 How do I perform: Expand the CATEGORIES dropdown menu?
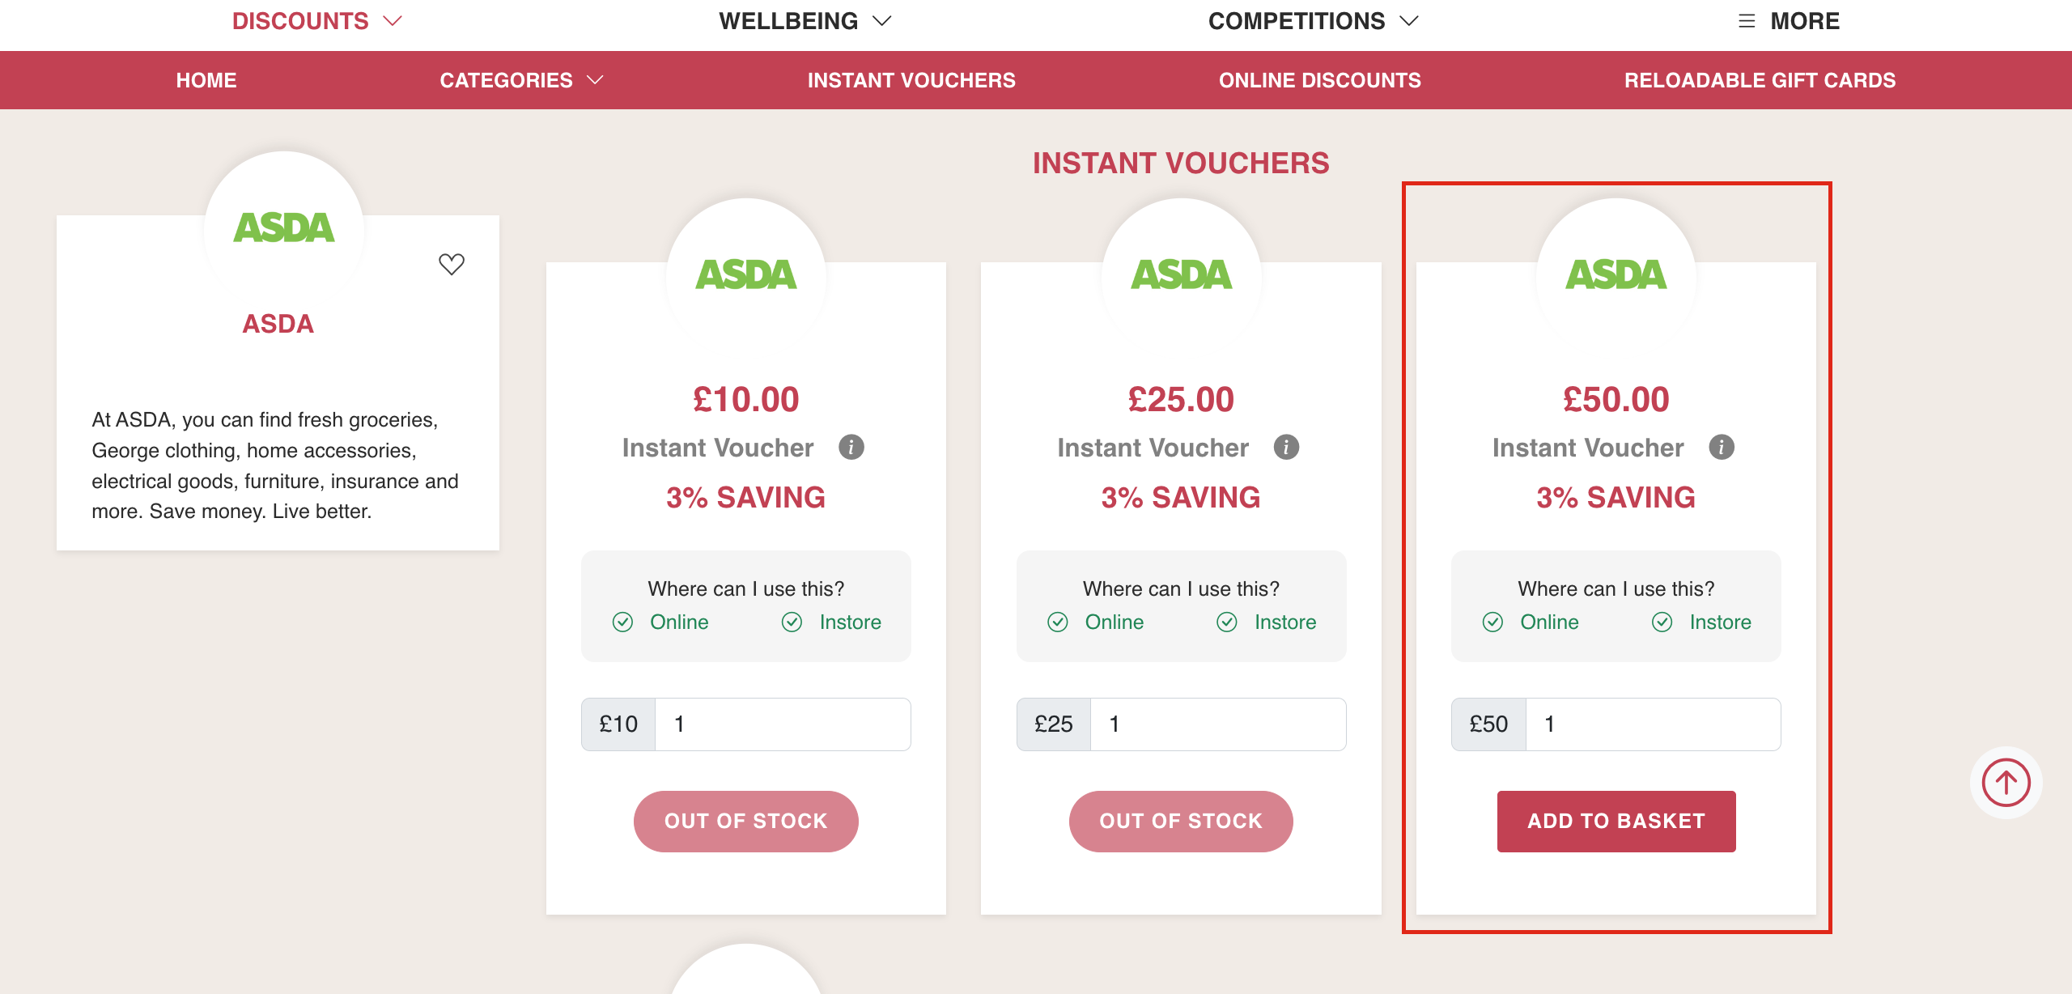(521, 80)
